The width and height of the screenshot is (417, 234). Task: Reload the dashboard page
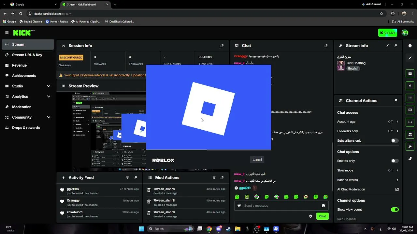pos(21,14)
